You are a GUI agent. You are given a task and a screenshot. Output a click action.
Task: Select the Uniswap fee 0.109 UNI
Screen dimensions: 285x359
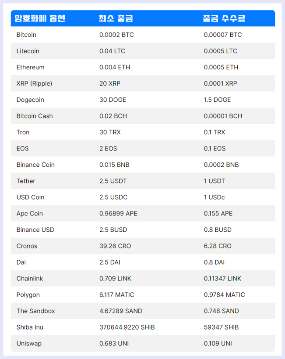218,344
